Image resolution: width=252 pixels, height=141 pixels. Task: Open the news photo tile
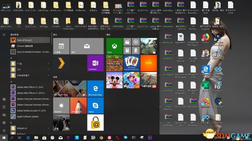[x=61, y=123]
